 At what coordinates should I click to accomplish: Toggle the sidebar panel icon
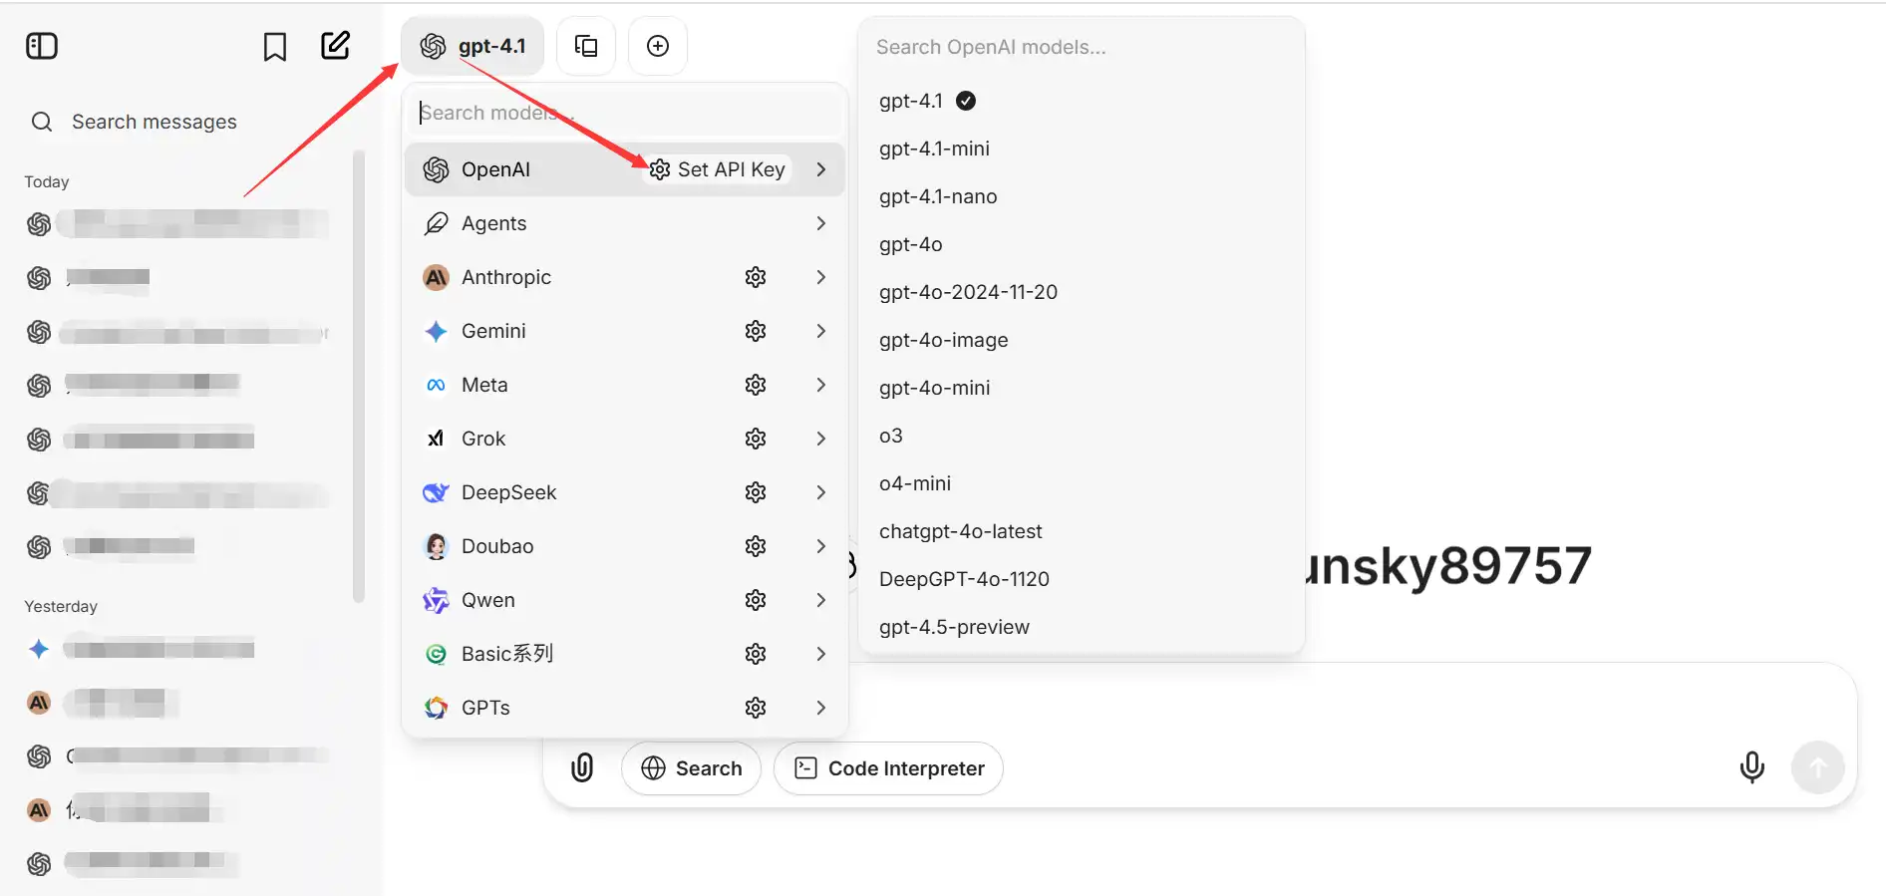coord(42,46)
